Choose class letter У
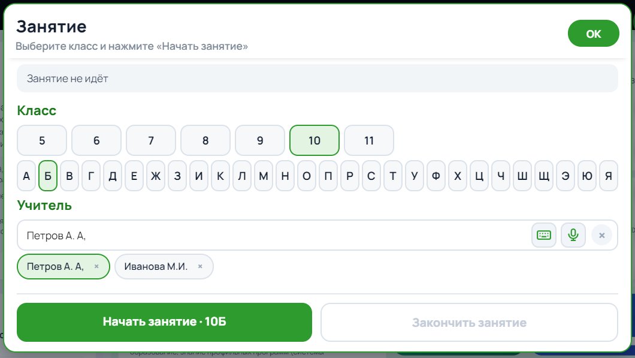 (x=415, y=176)
